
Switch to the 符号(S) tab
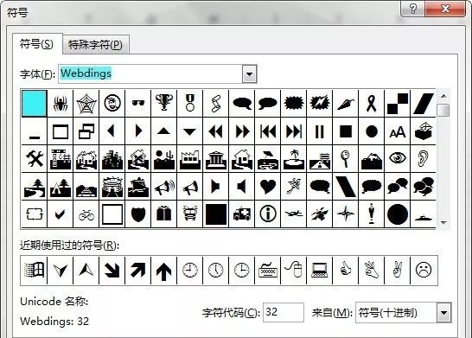click(x=36, y=44)
